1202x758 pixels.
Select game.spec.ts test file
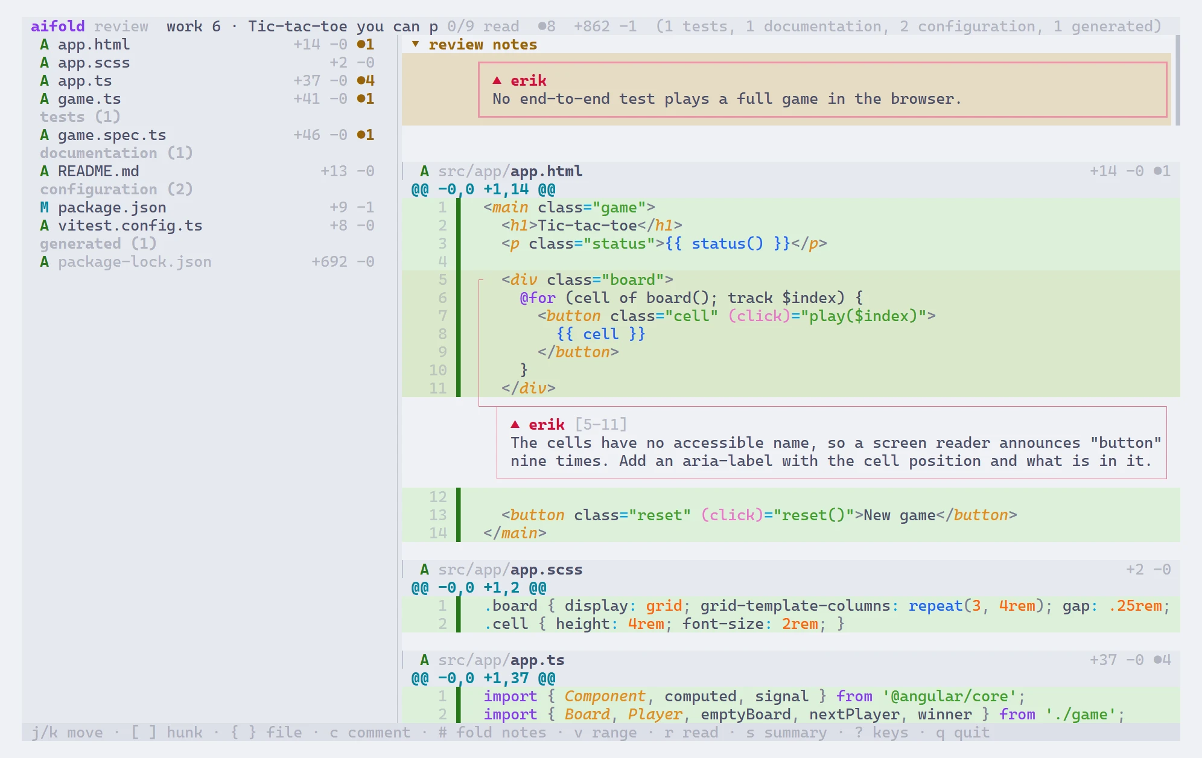click(207, 135)
